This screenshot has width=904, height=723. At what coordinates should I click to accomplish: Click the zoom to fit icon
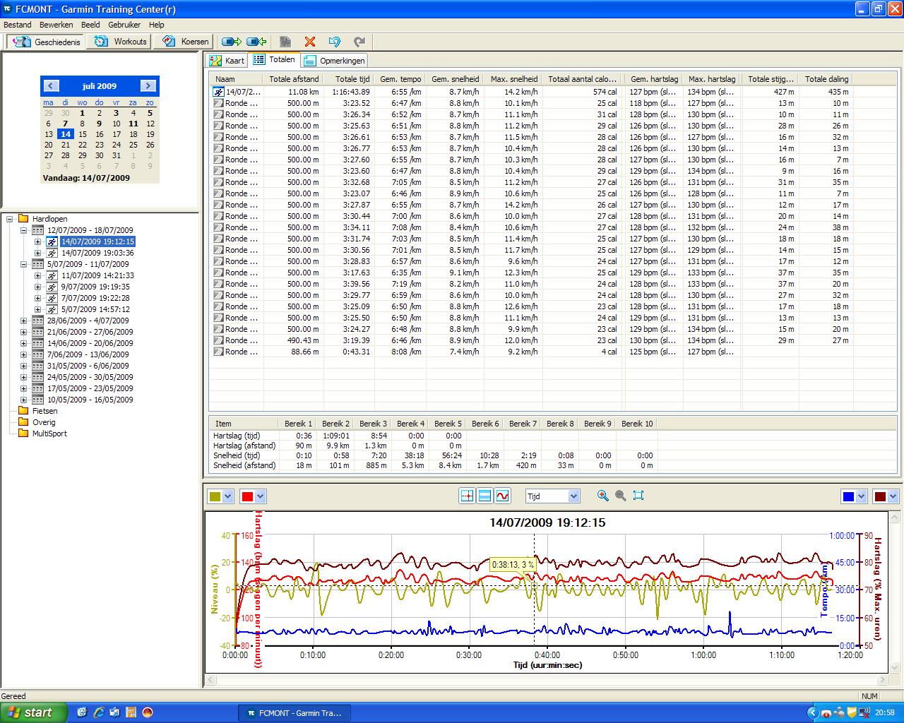tap(638, 496)
